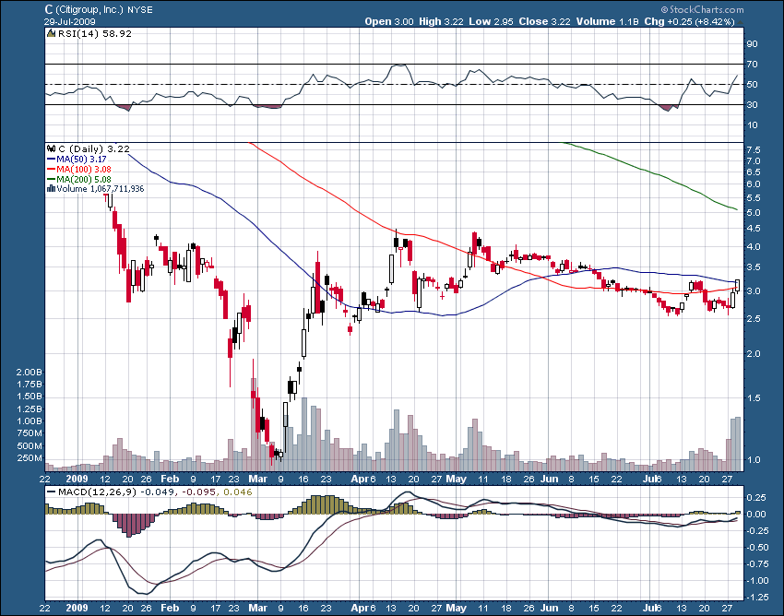Screen dimensions: 784x616
Task: Click the Chg +0.25 (+8.42%) value
Action: pos(690,21)
